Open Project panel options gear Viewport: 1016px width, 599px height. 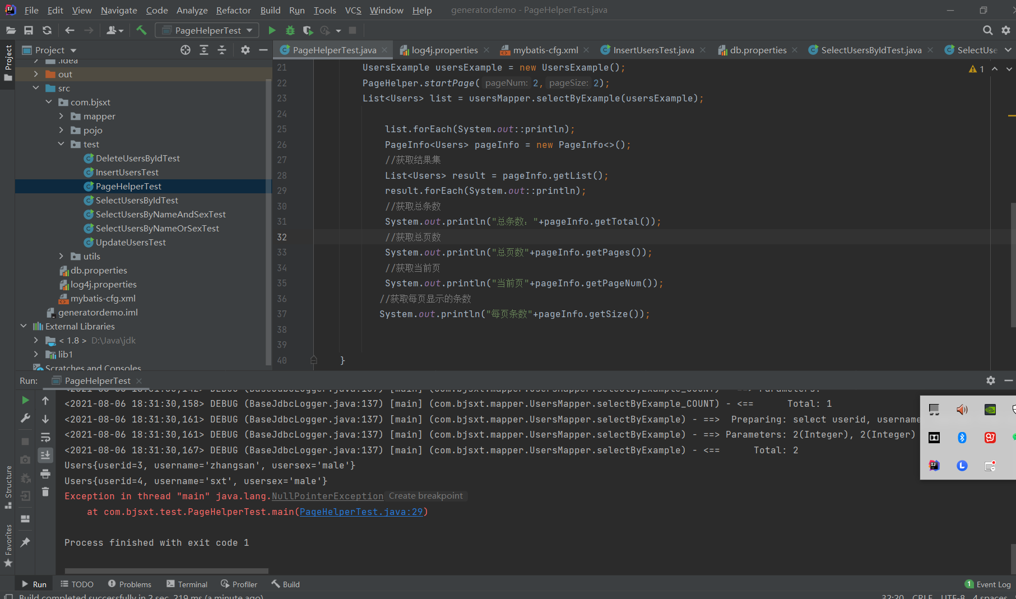pyautogui.click(x=245, y=50)
